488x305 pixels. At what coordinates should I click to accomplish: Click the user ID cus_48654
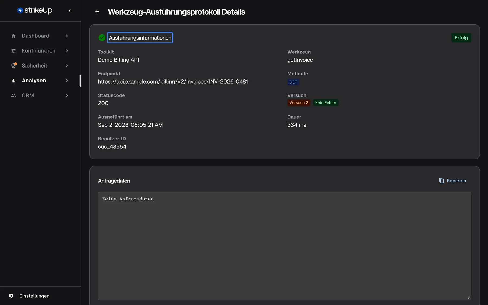112,147
